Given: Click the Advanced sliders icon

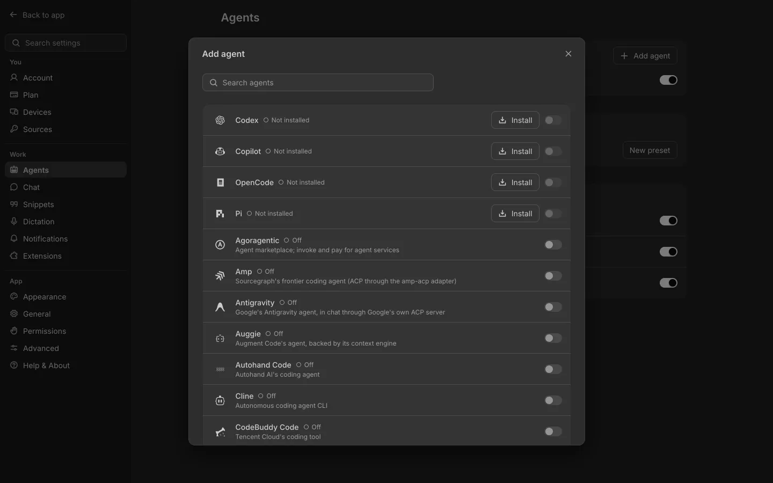Looking at the screenshot, I should point(14,348).
